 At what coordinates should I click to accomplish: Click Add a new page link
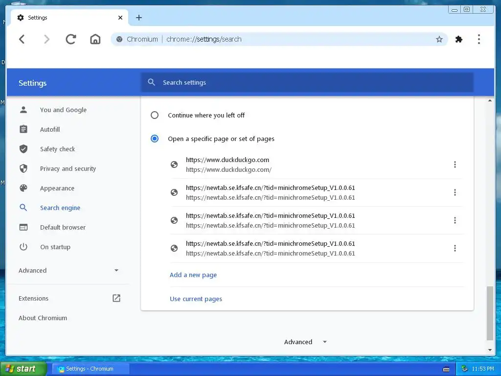coord(193,275)
